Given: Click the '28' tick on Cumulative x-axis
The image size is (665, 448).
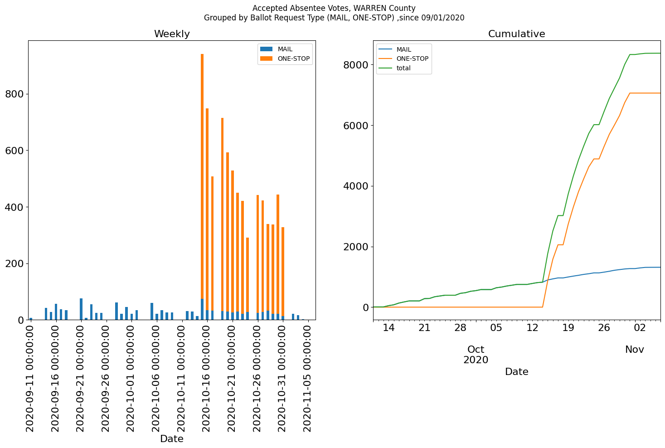Looking at the screenshot, I should coord(460,327).
